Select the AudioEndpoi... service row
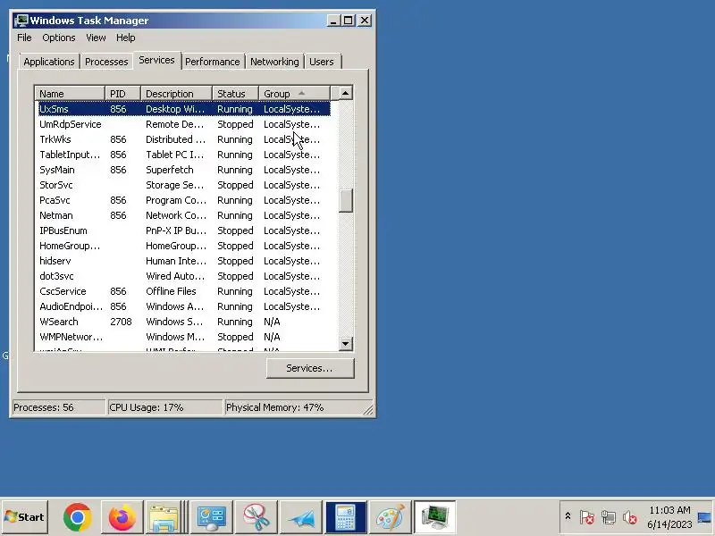The height and width of the screenshot is (536, 715). (x=184, y=306)
